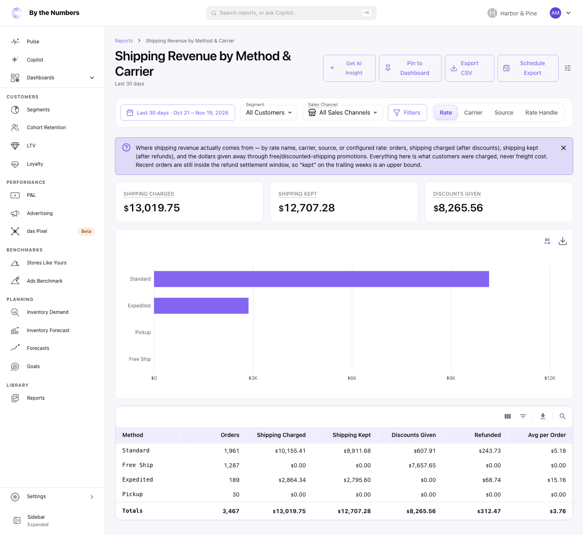Pin report to dashboard
This screenshot has width=583, height=535.
410,68
